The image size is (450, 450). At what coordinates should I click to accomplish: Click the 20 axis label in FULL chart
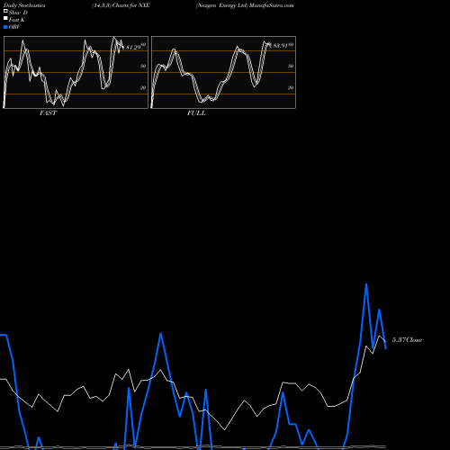(x=291, y=87)
